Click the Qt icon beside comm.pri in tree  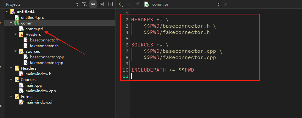click(x=21, y=29)
